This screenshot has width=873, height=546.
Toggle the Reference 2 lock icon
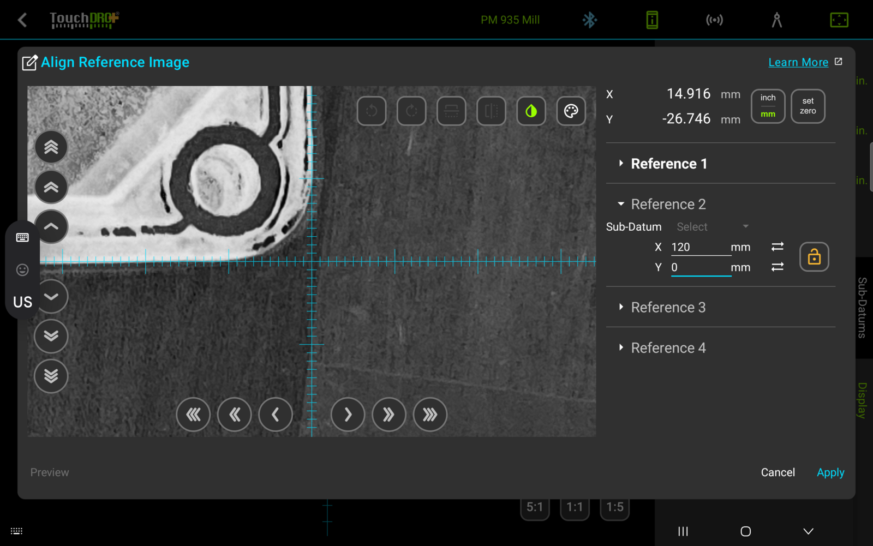pyautogui.click(x=814, y=257)
